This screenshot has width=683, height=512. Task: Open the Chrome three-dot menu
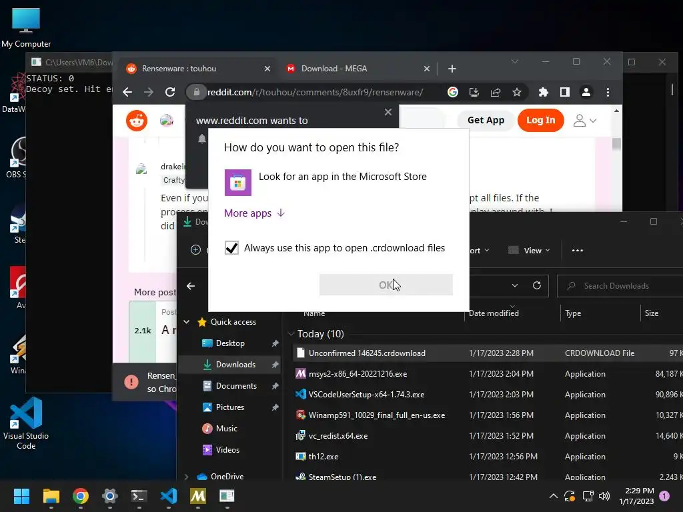608,92
